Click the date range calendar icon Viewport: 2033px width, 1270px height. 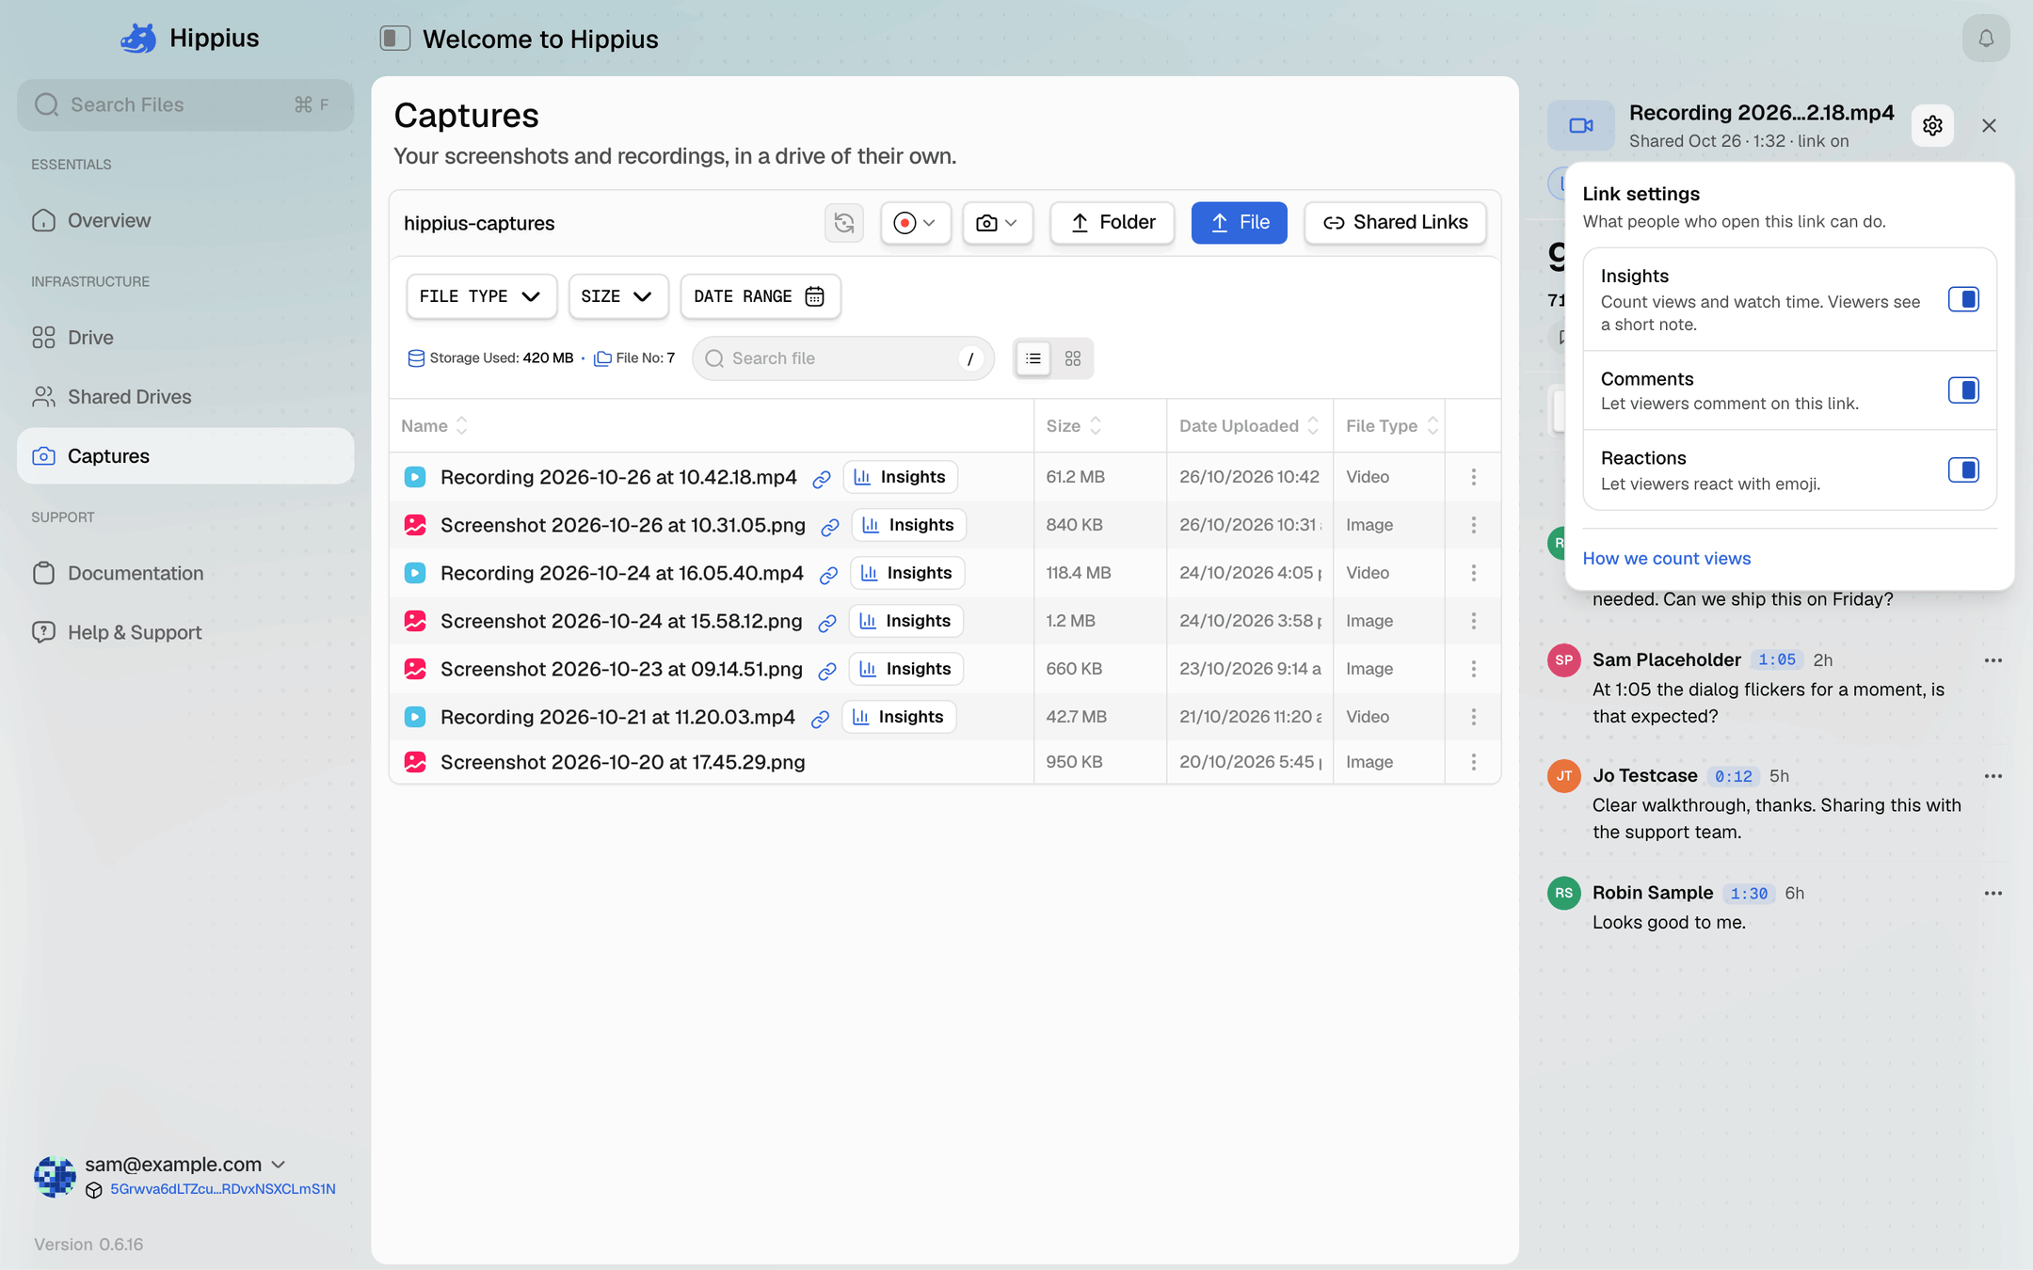click(x=815, y=296)
